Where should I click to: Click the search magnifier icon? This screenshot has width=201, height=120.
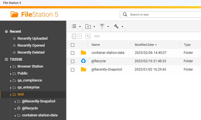(125, 15)
